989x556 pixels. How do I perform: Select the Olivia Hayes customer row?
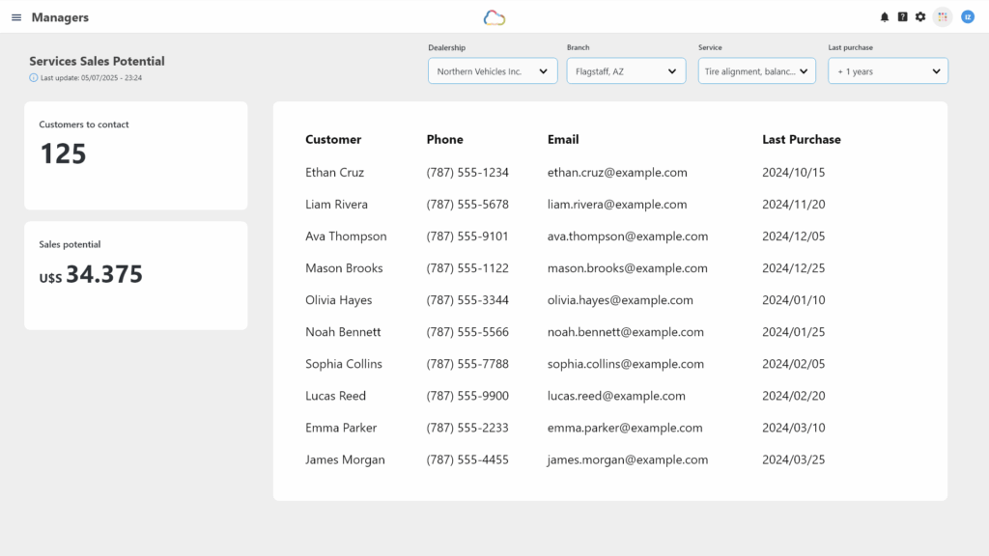(x=610, y=300)
